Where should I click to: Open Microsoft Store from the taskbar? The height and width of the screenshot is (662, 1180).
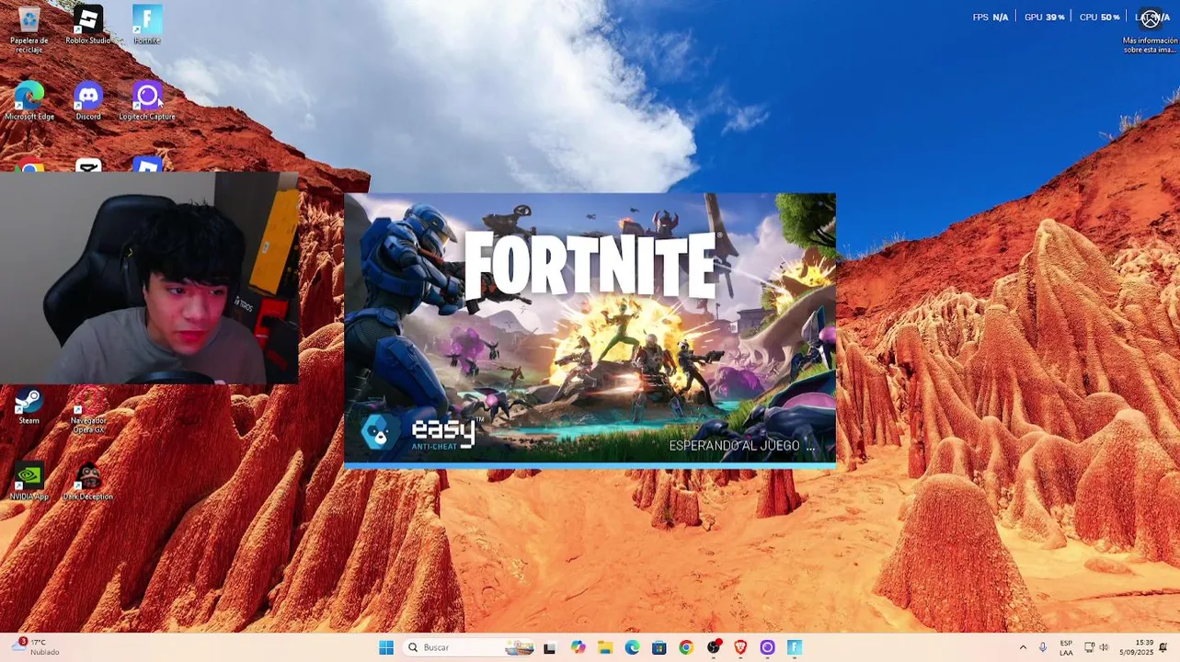coord(659,647)
